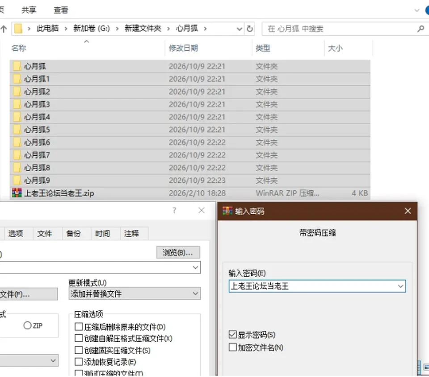429x377 pixels.
Task: Enable 创建自解压格式压缩文件 option
Action: tap(79, 338)
